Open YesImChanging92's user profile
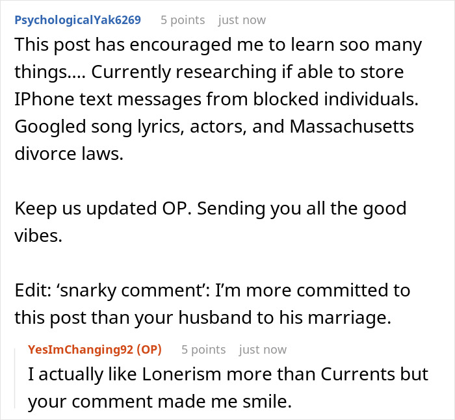The width and height of the screenshot is (455, 420). 81,350
